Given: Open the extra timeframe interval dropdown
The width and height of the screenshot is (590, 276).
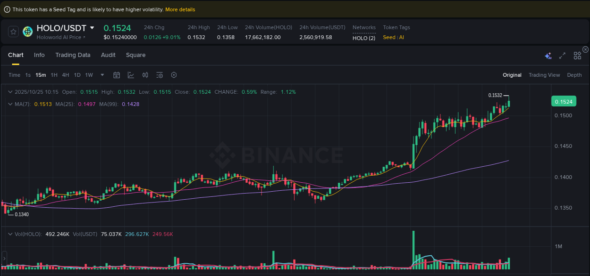Looking at the screenshot, I should coord(102,75).
